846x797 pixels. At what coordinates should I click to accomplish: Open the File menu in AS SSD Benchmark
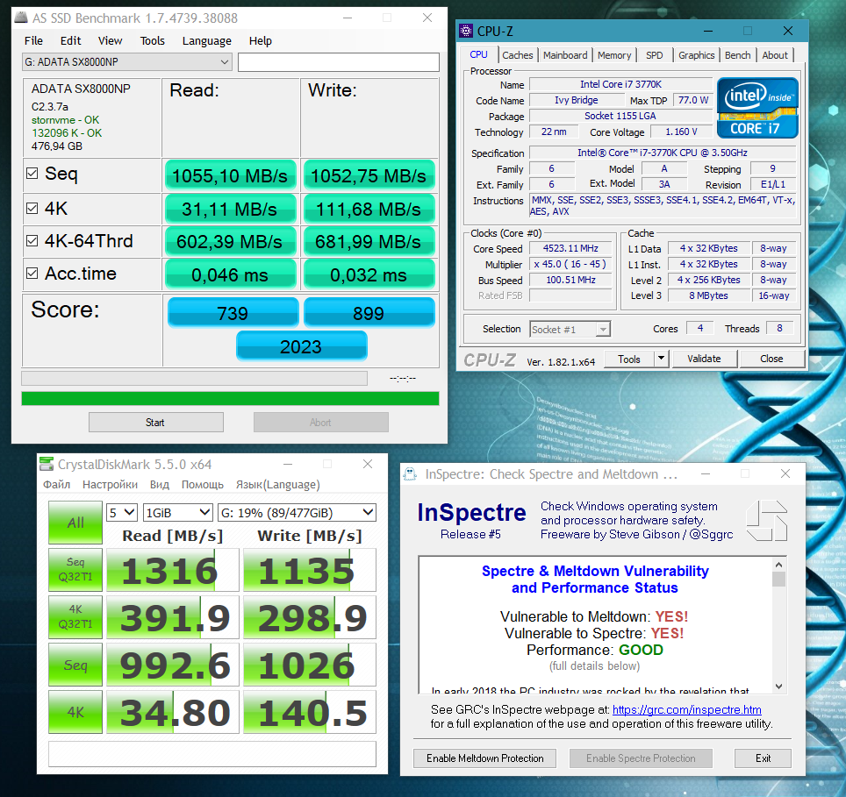[33, 41]
